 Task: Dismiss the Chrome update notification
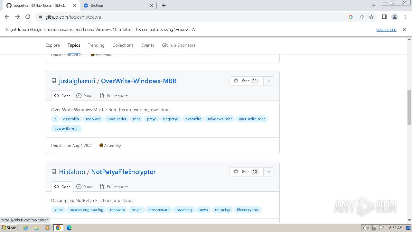(x=404, y=29)
